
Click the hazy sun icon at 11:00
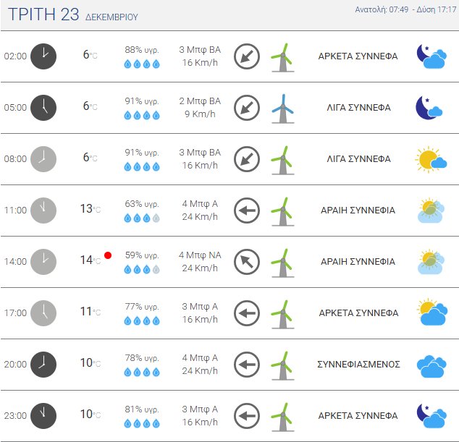coord(430,211)
